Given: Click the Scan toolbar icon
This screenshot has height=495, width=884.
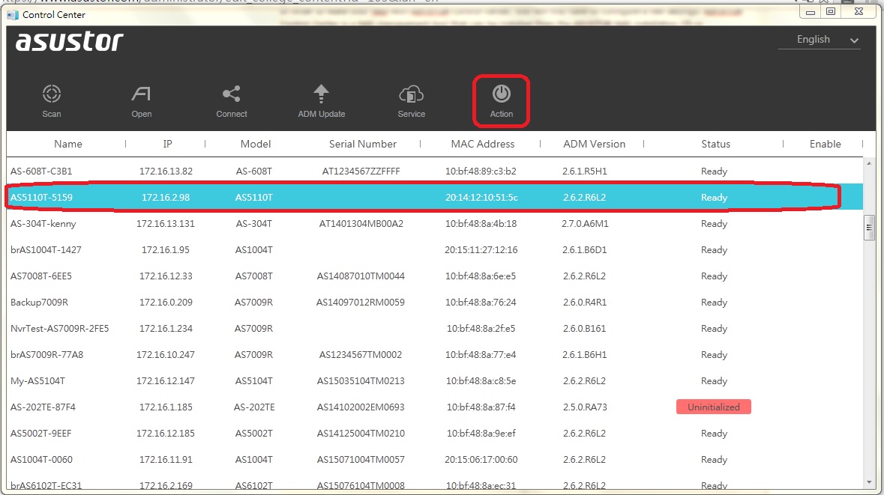Looking at the screenshot, I should point(51,94).
